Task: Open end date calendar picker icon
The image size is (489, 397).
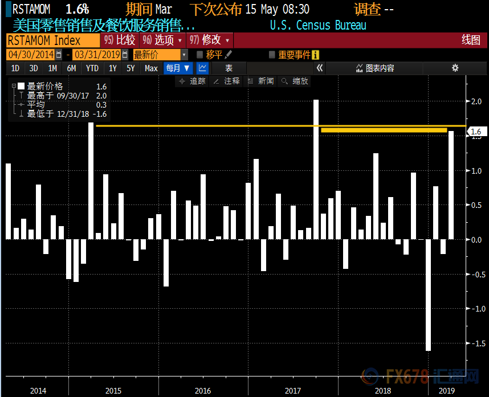Action: pos(125,55)
